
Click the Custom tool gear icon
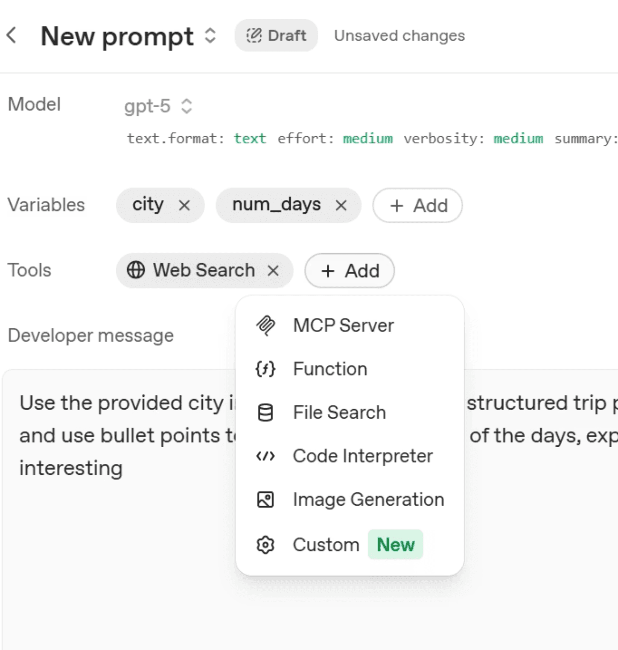click(x=265, y=545)
